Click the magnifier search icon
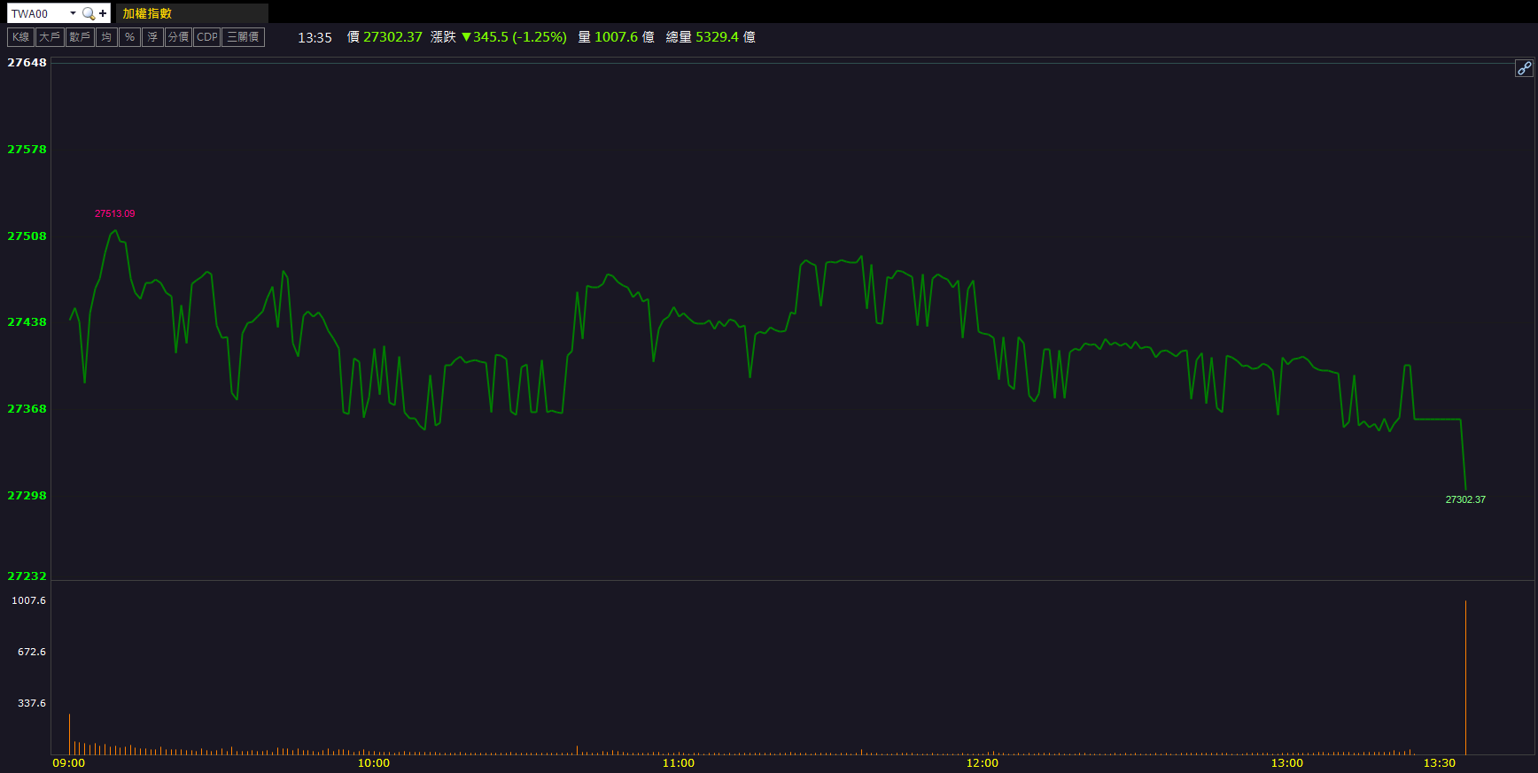 (x=88, y=13)
